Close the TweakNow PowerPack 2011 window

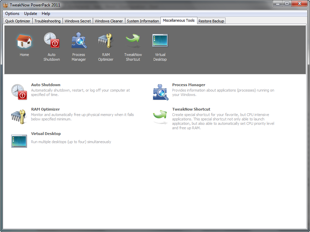(299, 3)
